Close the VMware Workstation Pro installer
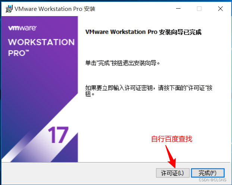This screenshot has width=232, height=185. click(x=220, y=9)
